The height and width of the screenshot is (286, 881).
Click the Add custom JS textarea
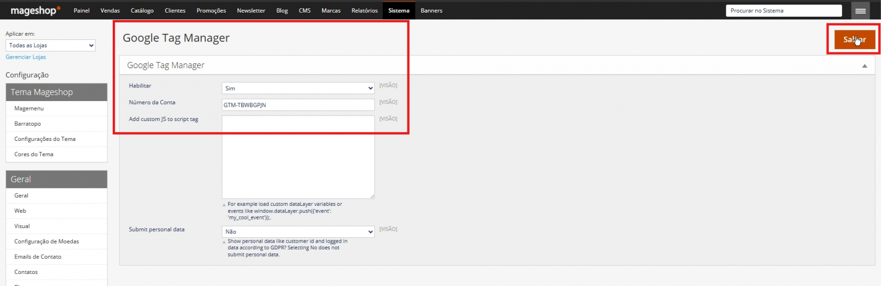298,157
